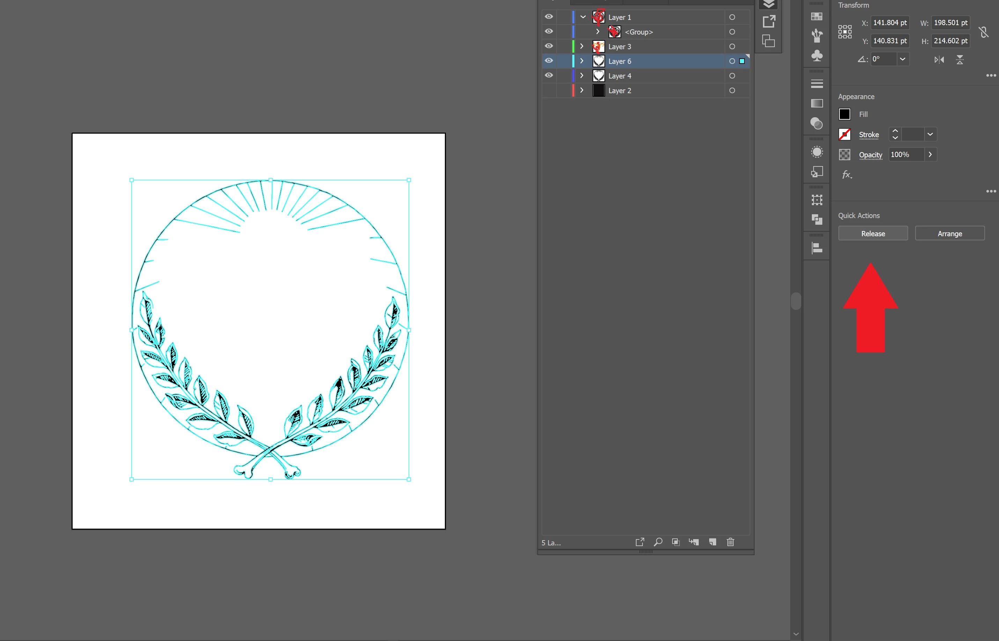Open the Symbols panel club icon
This screenshot has width=999, height=641.
(817, 55)
